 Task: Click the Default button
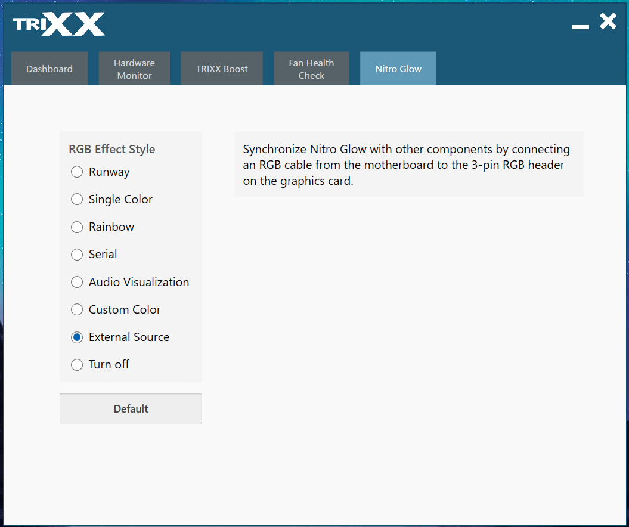131,408
